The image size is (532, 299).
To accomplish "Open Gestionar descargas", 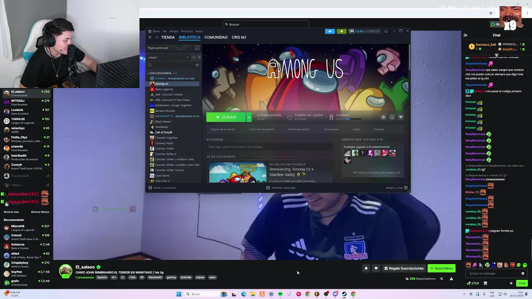I will click(x=281, y=188).
